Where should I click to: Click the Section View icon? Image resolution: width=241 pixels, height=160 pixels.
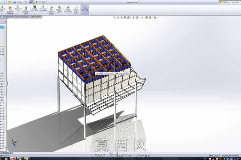tap(125, 18)
